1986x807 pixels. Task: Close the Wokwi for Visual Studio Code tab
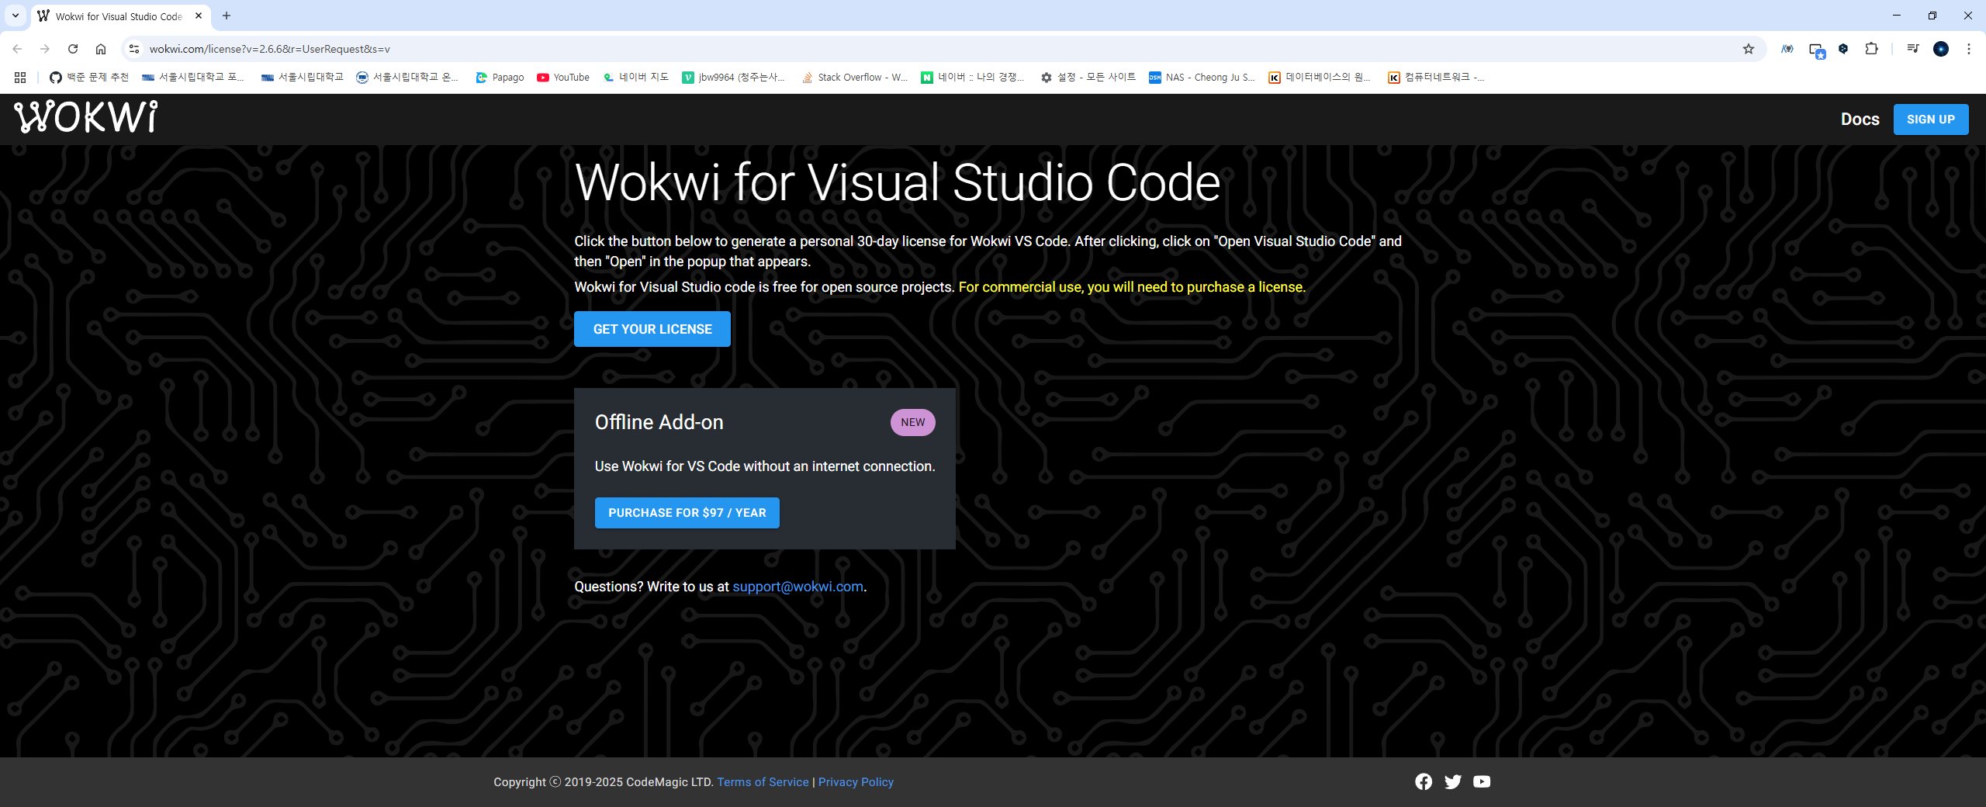(x=199, y=16)
